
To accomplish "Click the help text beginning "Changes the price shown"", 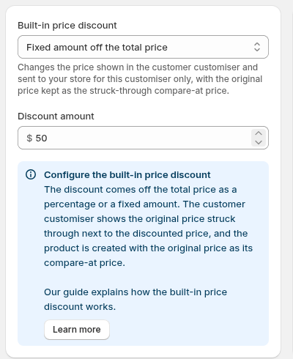I will click(x=140, y=79).
